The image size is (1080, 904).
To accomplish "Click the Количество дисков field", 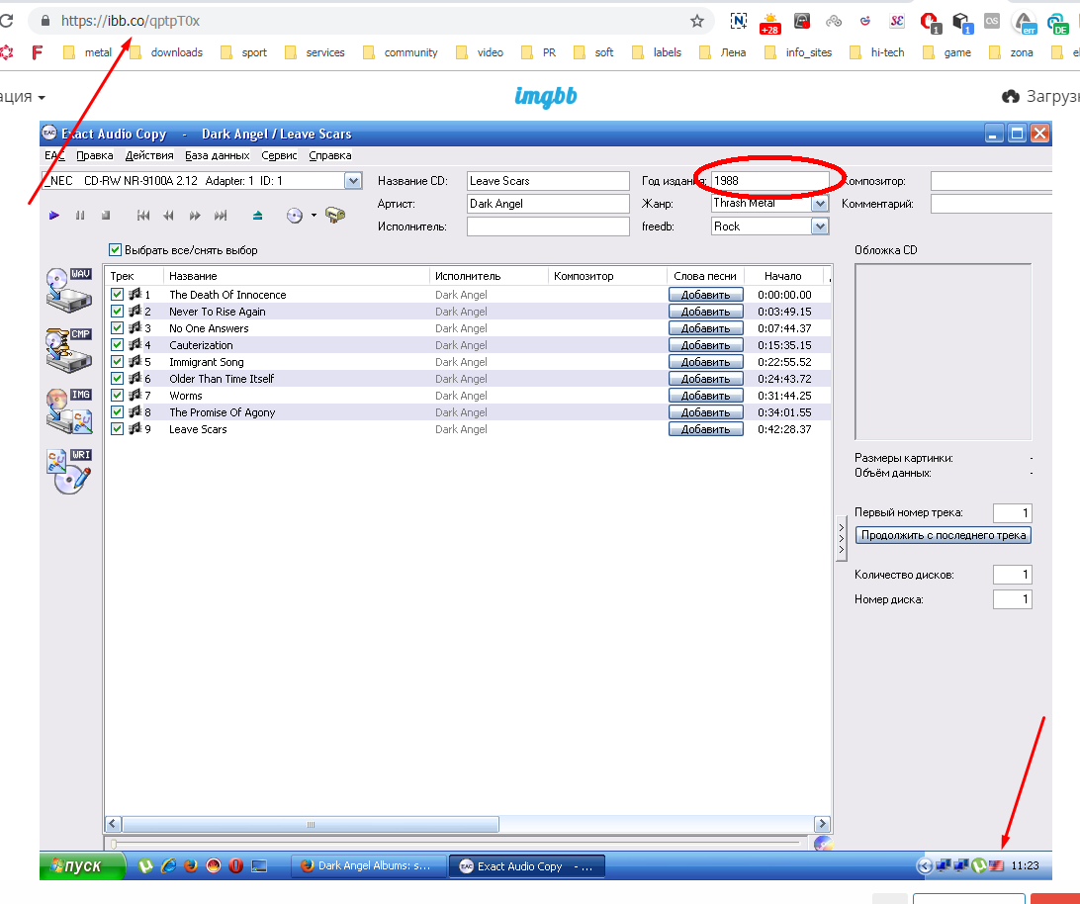I will tap(1013, 574).
